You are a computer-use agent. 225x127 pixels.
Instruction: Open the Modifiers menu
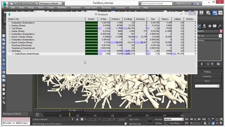(x=62, y=7)
